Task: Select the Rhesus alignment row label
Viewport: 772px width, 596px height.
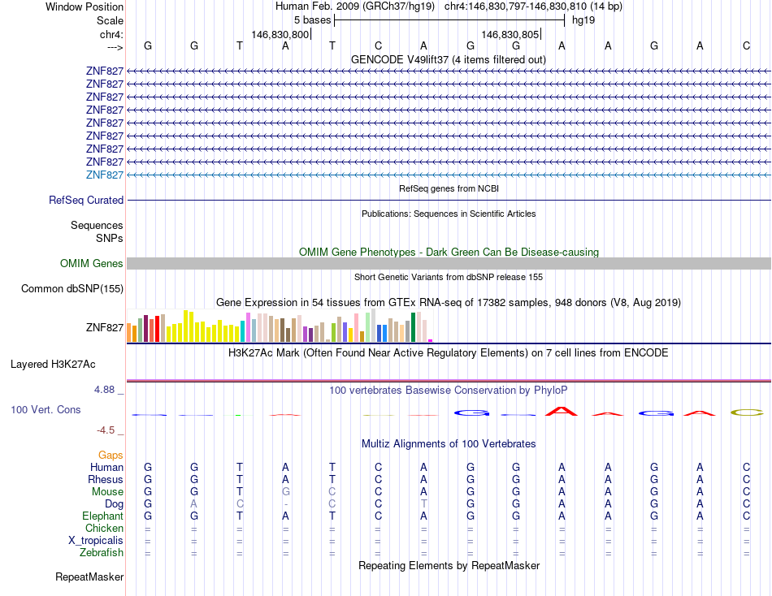Action: pyautogui.click(x=106, y=479)
